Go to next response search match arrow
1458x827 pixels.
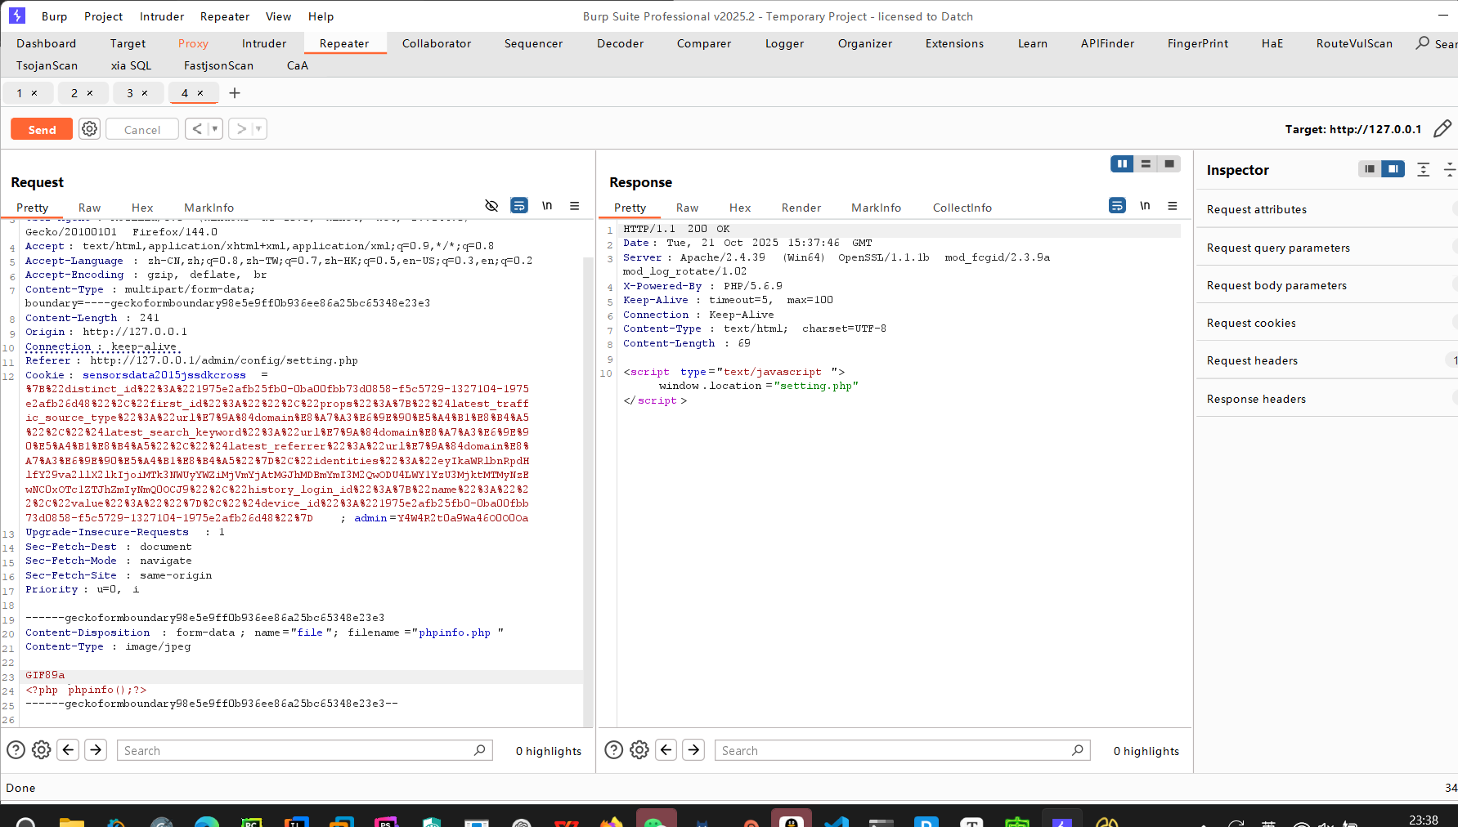pyautogui.click(x=693, y=750)
